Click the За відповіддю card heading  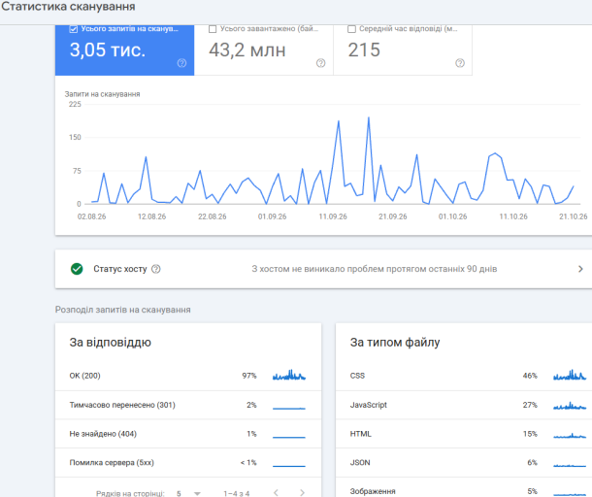[x=111, y=343]
